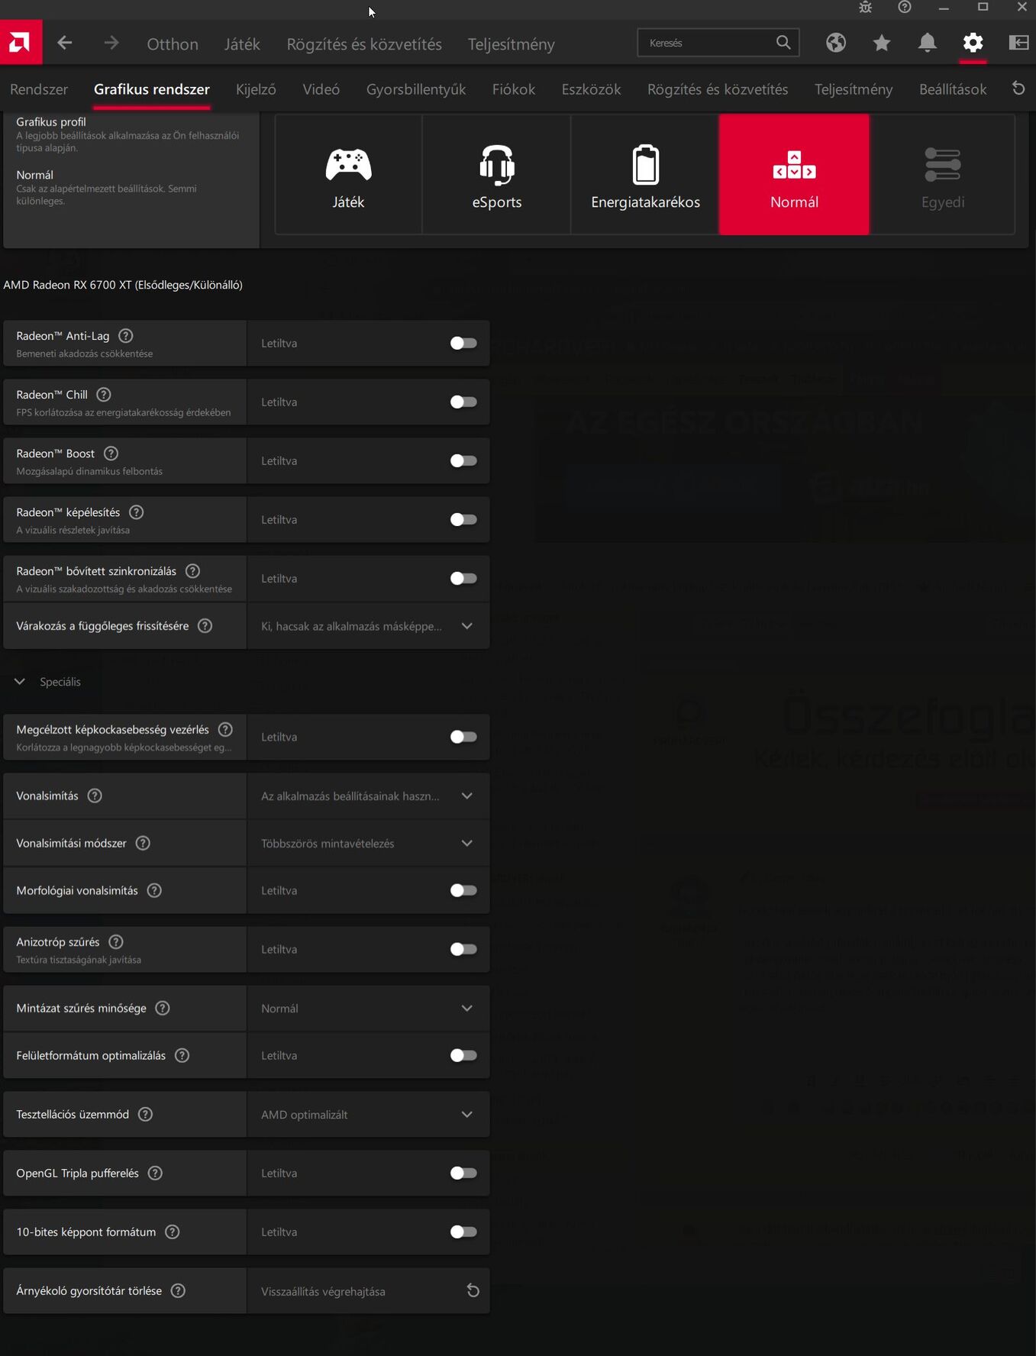Open settings gear icon
The height and width of the screenshot is (1356, 1036).
pyautogui.click(x=973, y=43)
